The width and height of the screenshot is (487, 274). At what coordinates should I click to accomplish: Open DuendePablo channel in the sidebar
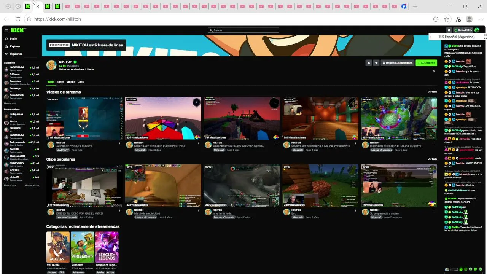coord(21,96)
